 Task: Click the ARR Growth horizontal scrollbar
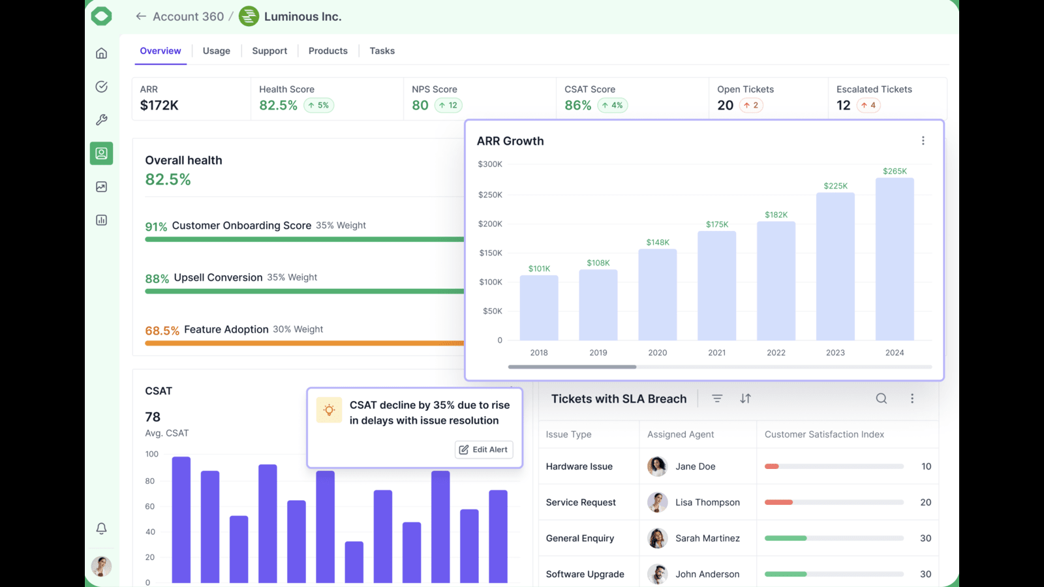(x=572, y=367)
